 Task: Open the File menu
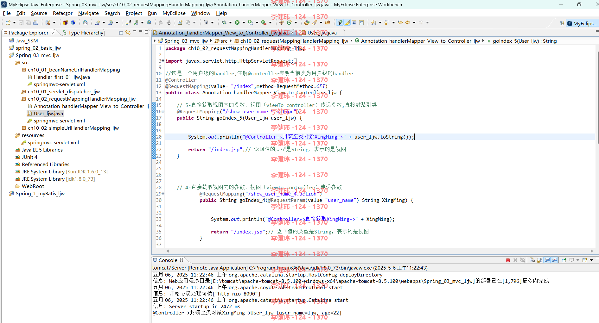tap(7, 13)
